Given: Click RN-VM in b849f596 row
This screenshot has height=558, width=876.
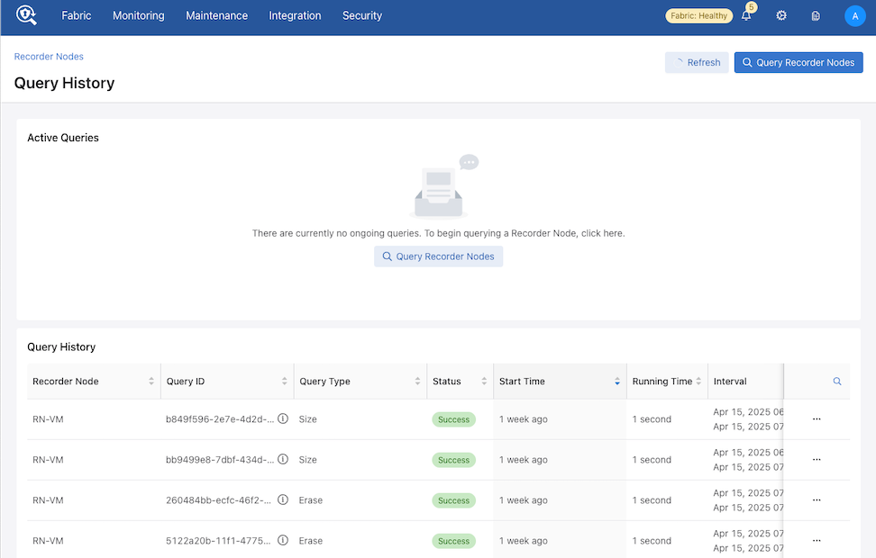Looking at the screenshot, I should (48, 419).
